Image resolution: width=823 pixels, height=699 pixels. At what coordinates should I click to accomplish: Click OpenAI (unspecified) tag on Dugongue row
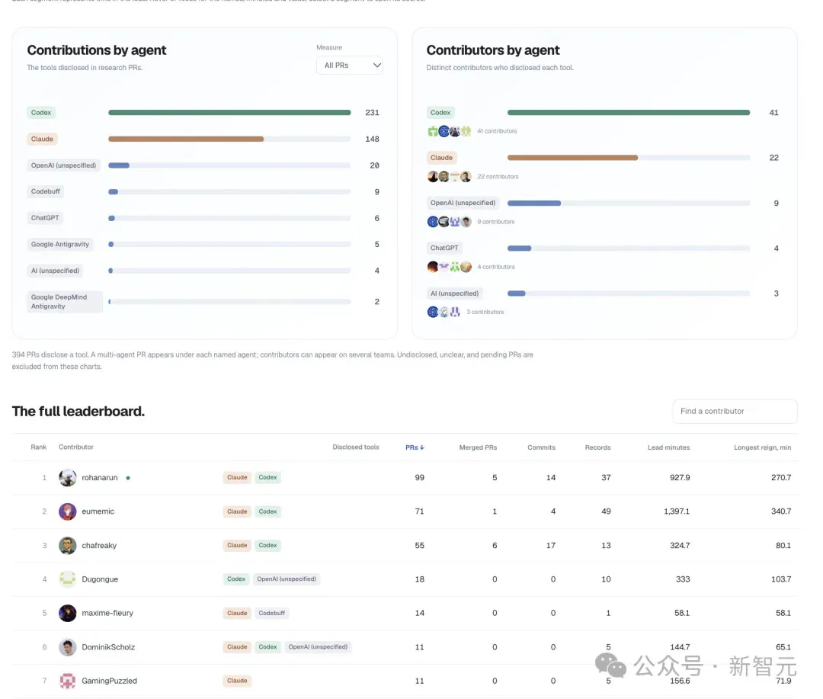pos(287,579)
